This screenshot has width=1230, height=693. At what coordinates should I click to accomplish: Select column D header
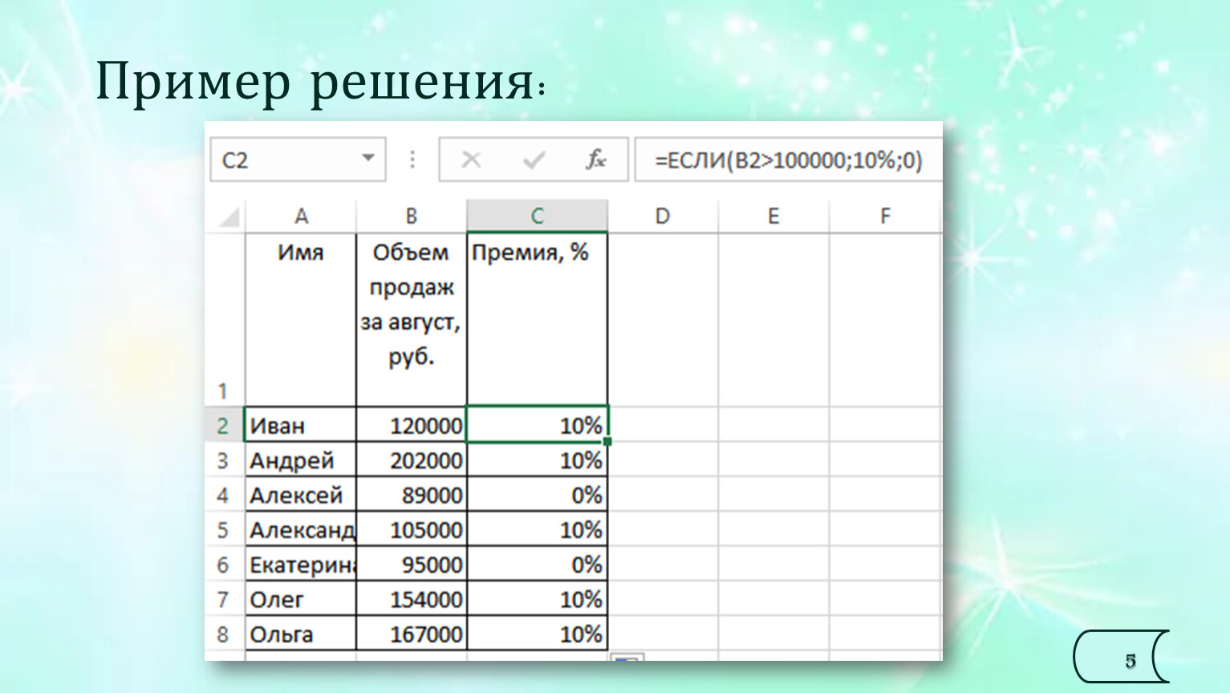662,216
